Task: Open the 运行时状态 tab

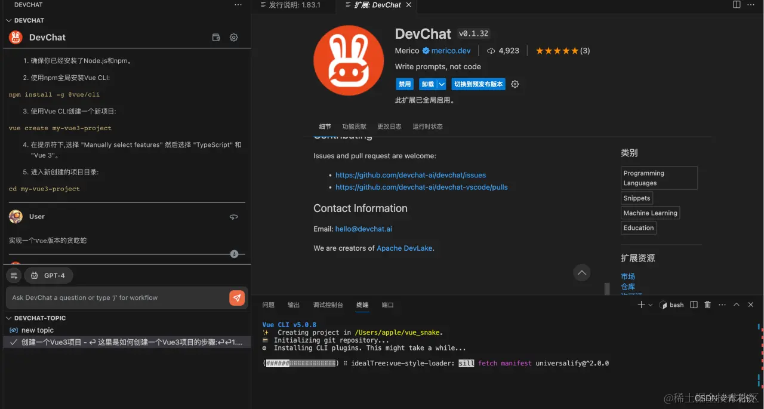Action: 427,127
